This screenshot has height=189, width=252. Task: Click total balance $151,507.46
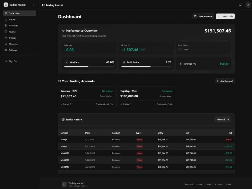click(218, 31)
